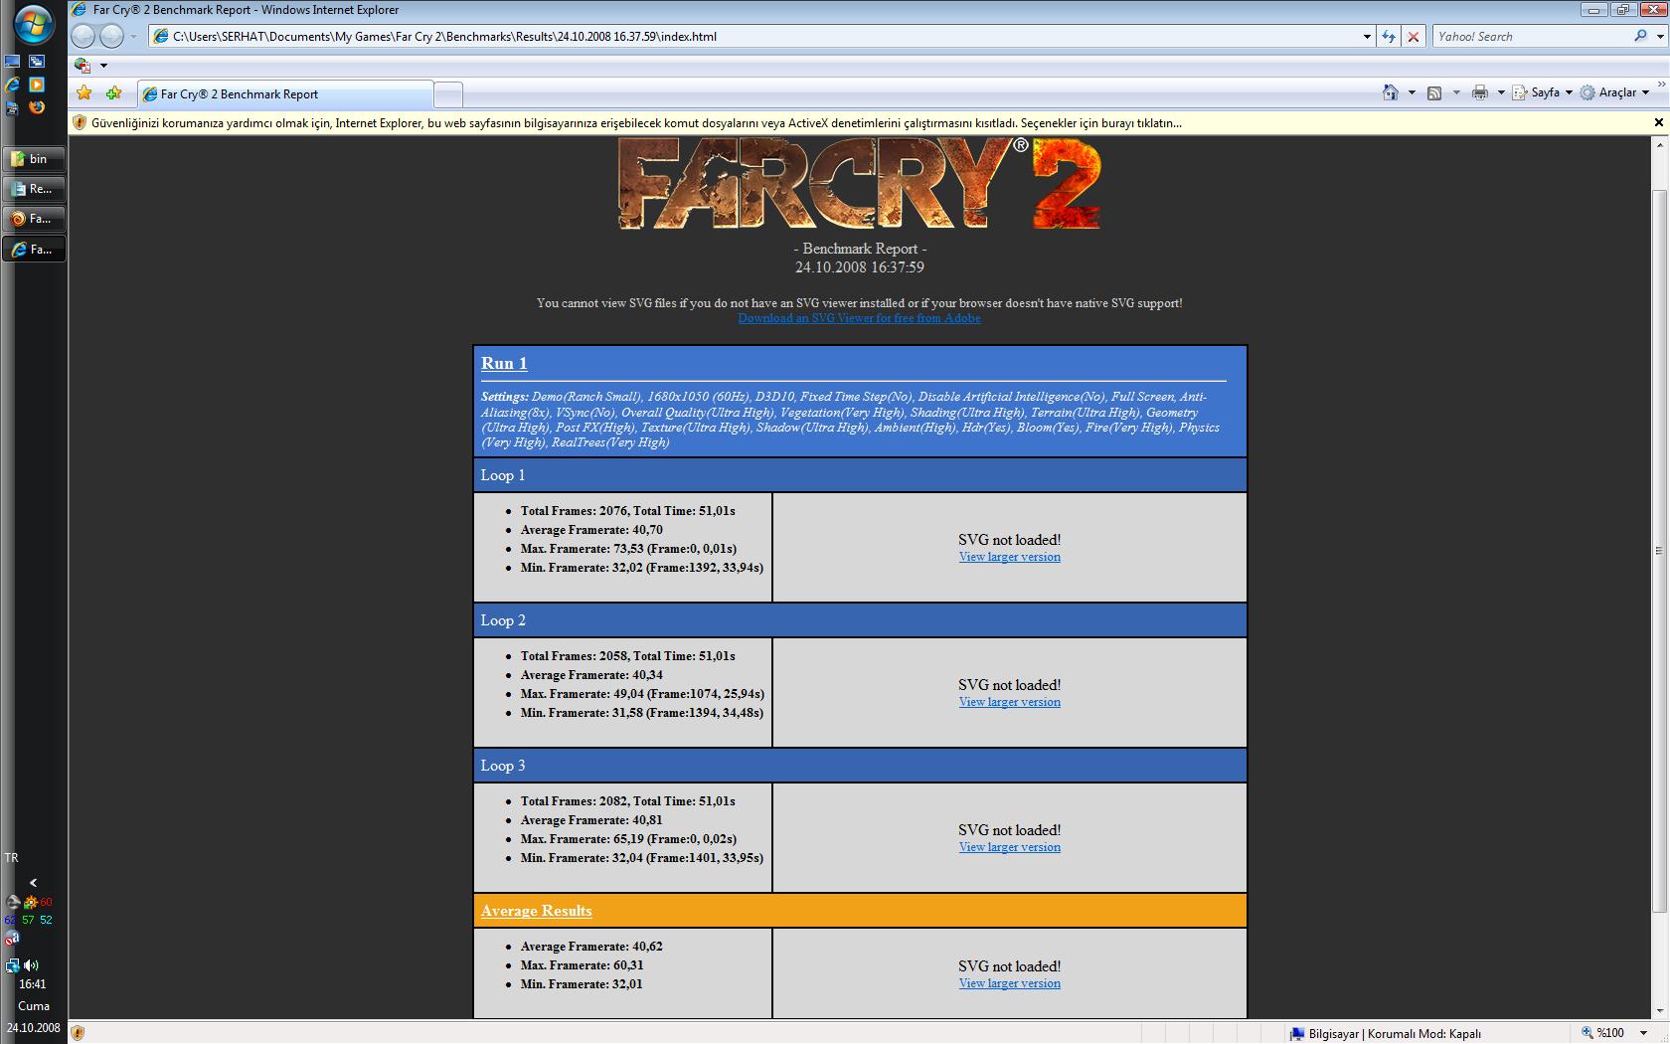Click the scrollbar down arrow
Image resolution: width=1670 pixels, height=1044 pixels.
tap(1658, 1010)
